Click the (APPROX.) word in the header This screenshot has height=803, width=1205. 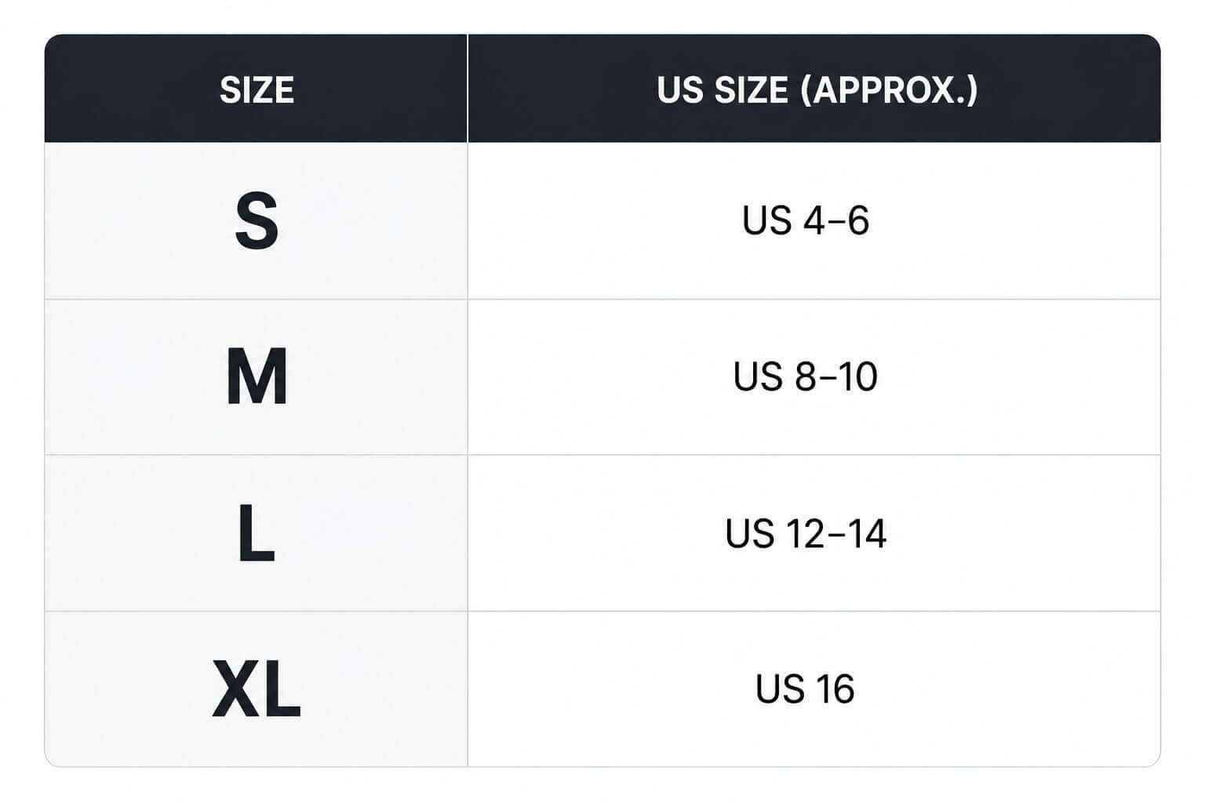(890, 90)
